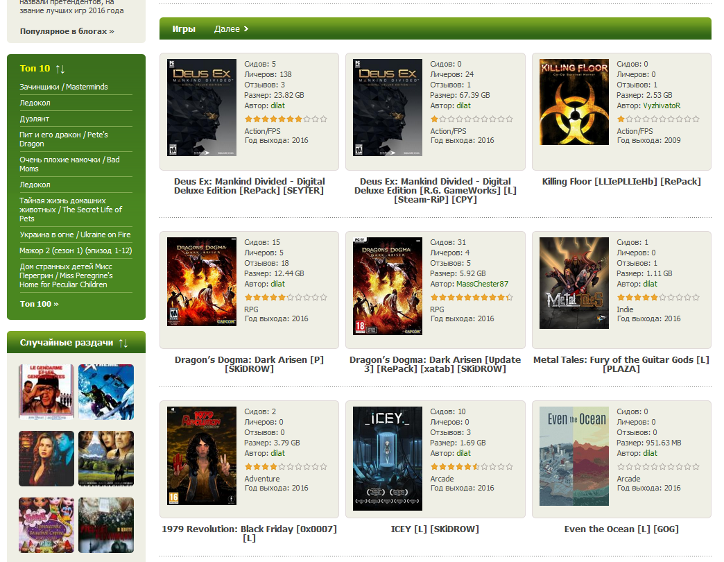Rate Deus Ex SEYTER via star rating
Screen dimensions: 724x562
pos(286,119)
